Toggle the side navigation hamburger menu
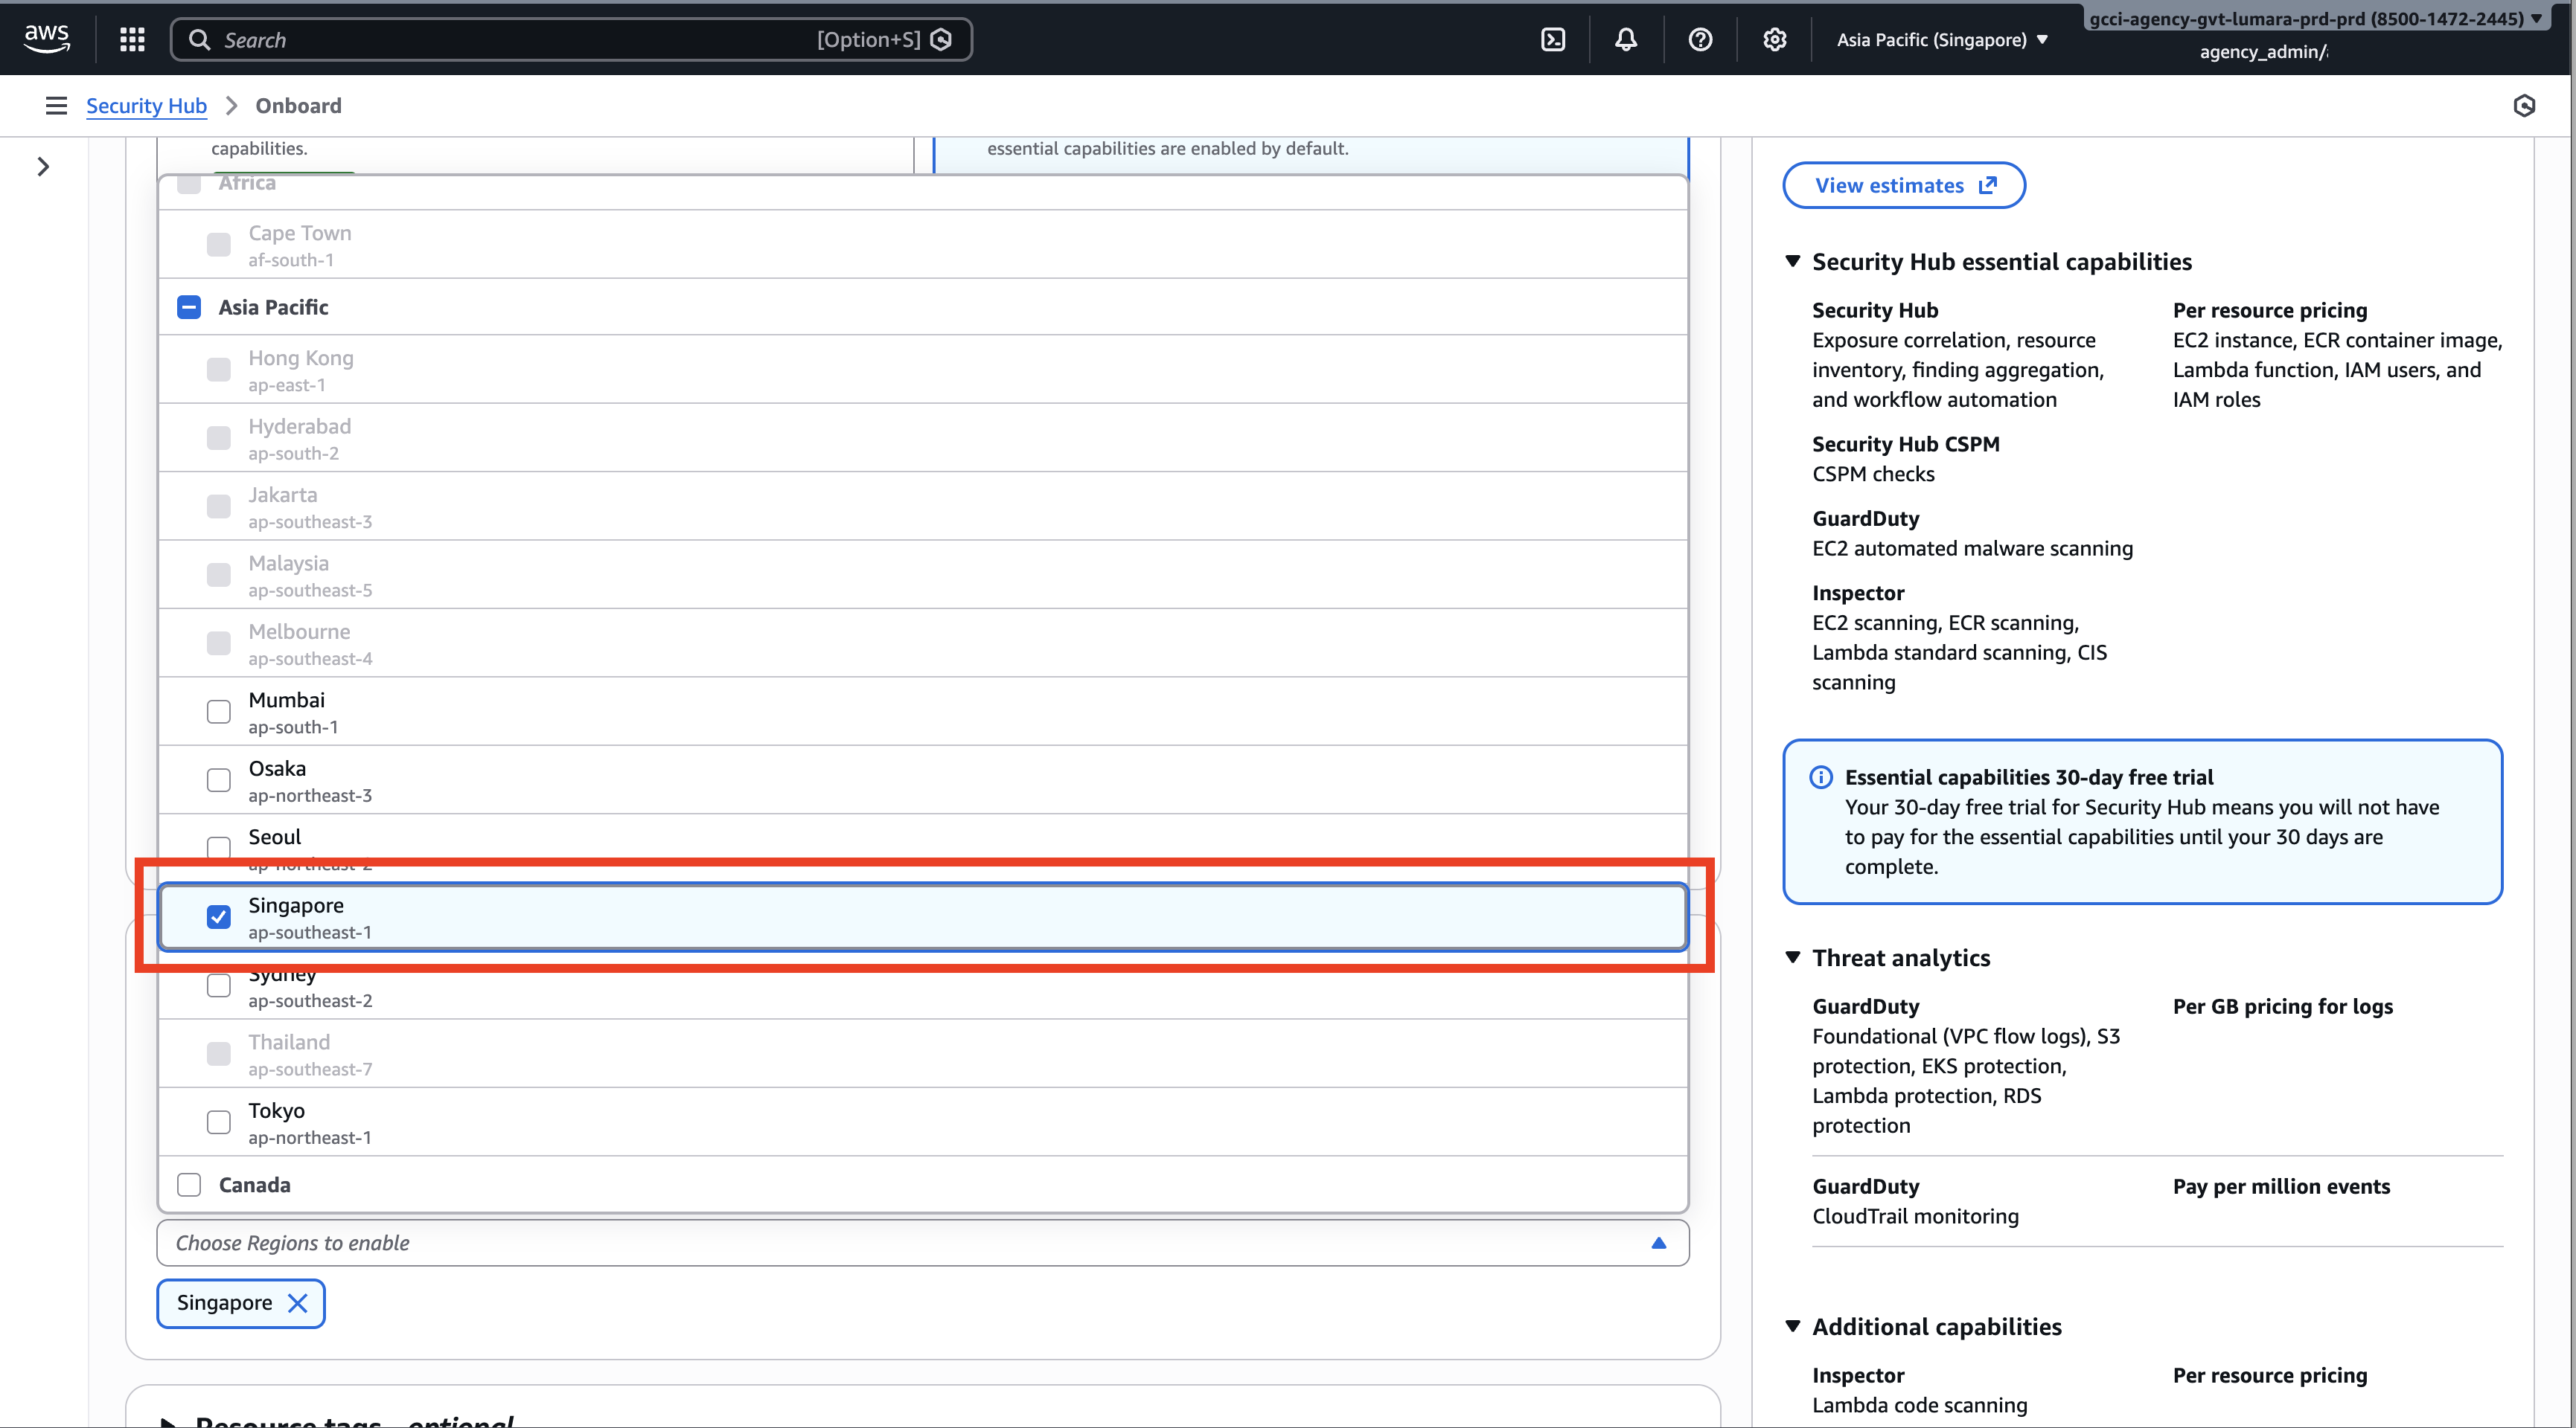The height and width of the screenshot is (1428, 2576). (x=56, y=106)
